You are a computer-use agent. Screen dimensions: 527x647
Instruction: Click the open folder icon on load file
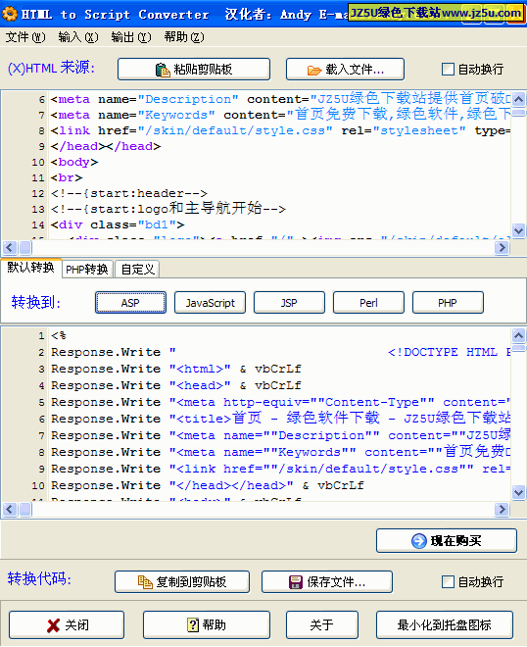pyautogui.click(x=314, y=71)
